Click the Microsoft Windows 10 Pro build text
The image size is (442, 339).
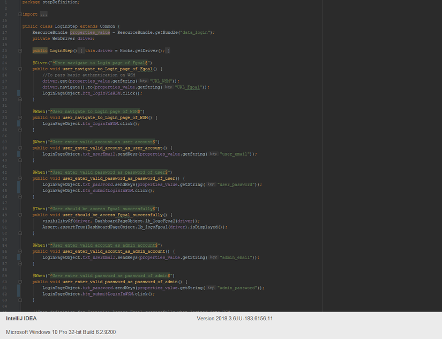tap(61, 332)
